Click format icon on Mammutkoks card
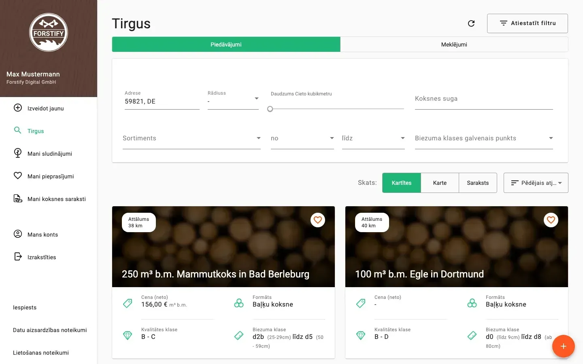Viewport: 583px width, 364px height. pos(239,303)
